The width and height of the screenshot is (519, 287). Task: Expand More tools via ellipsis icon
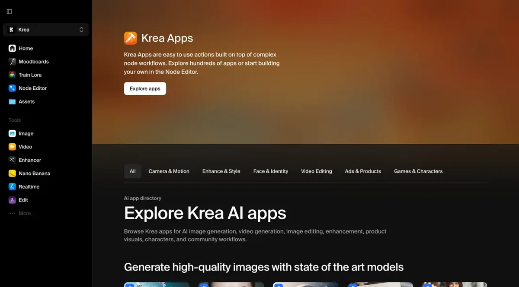tap(12, 213)
